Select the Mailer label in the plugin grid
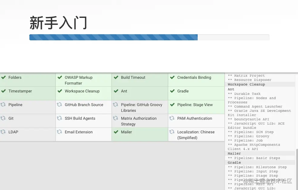298x190 pixels. tap(126, 132)
